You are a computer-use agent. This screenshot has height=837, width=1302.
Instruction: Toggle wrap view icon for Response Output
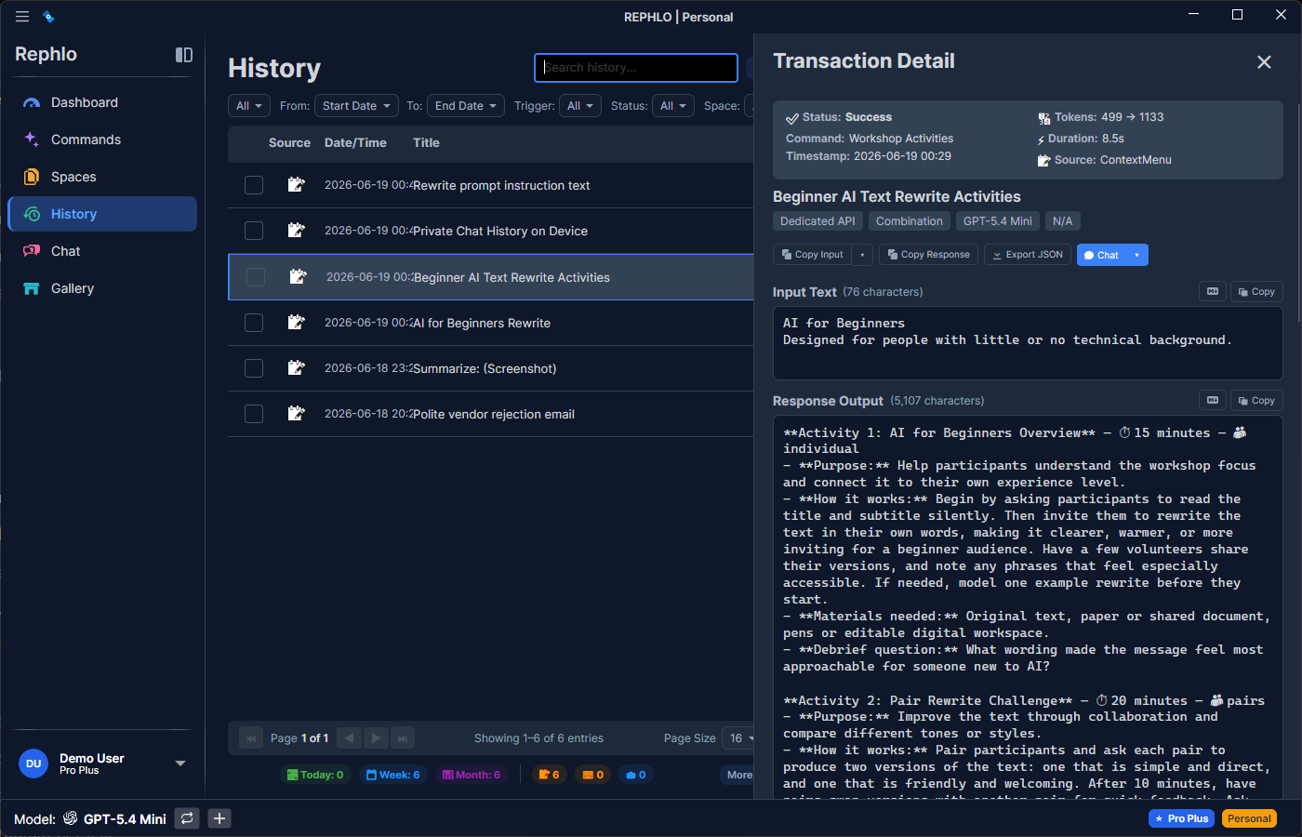pos(1213,401)
